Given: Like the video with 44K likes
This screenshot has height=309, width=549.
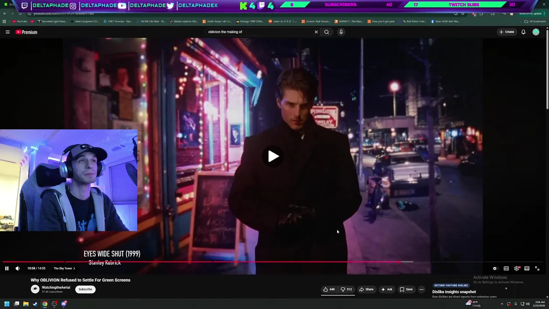Looking at the screenshot, I should 329,289.
